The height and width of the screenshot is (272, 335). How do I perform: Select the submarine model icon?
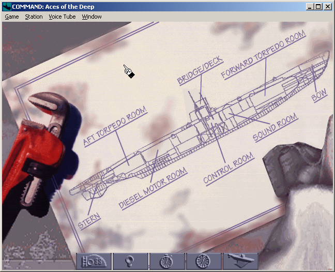[240, 261]
